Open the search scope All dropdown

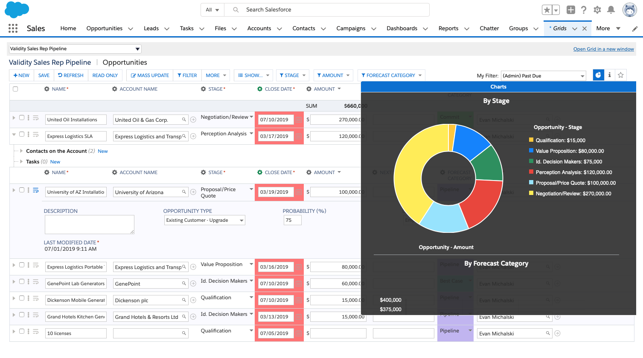click(x=212, y=10)
